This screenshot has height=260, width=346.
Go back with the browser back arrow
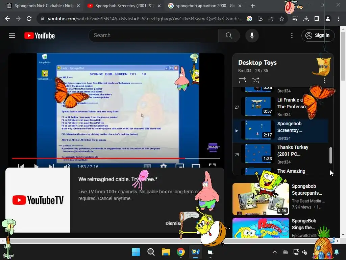tap(7, 19)
